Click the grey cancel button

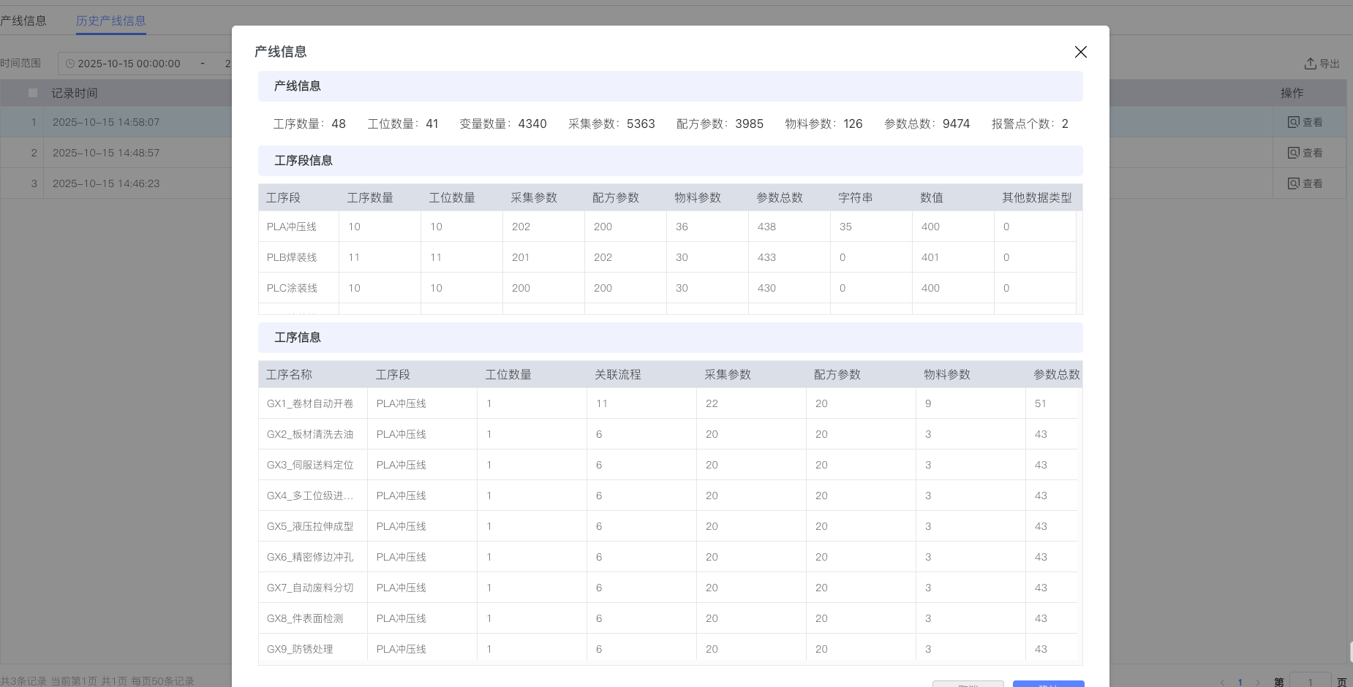tap(968, 684)
